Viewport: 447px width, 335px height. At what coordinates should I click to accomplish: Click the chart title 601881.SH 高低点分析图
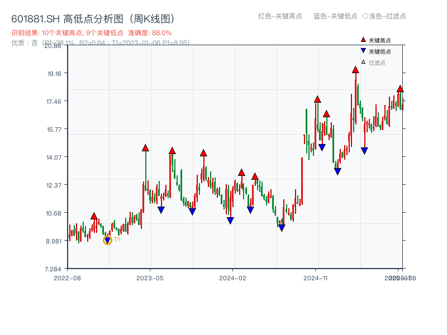[x=93, y=19]
